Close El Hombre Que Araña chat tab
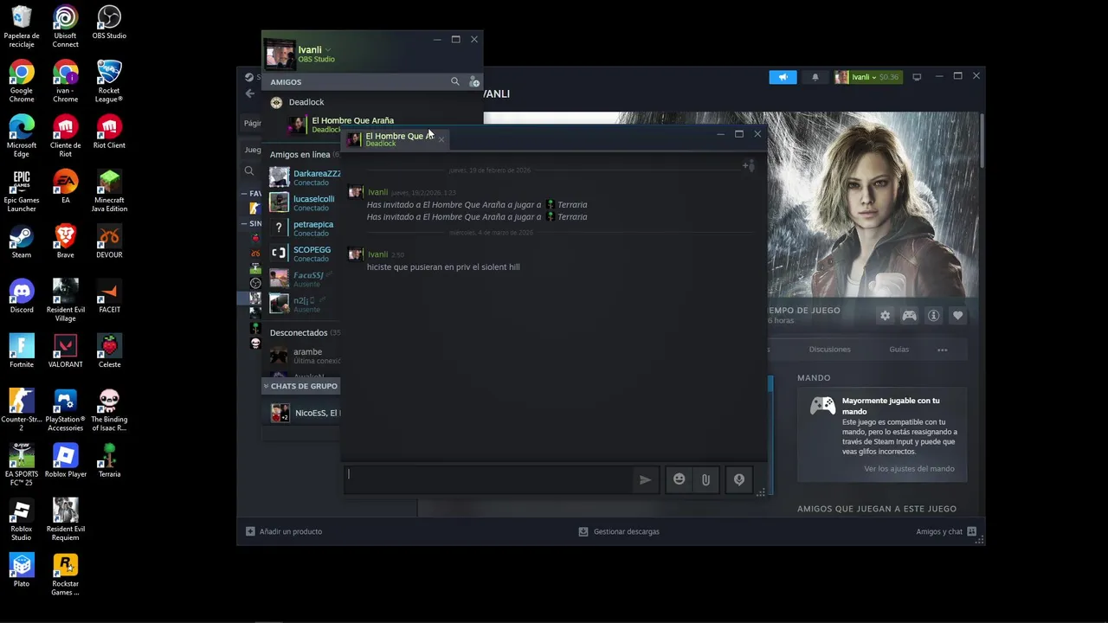Image resolution: width=1108 pixels, height=623 pixels. pyautogui.click(x=441, y=138)
